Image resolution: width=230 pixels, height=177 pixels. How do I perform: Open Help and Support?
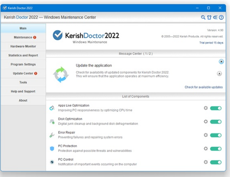click(x=23, y=91)
